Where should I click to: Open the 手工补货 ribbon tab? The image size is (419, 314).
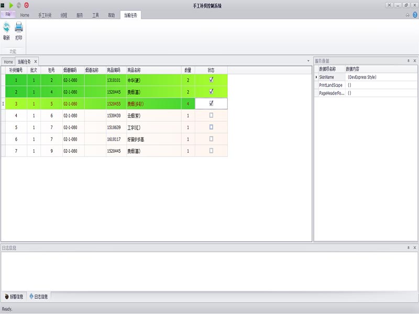tap(45, 15)
